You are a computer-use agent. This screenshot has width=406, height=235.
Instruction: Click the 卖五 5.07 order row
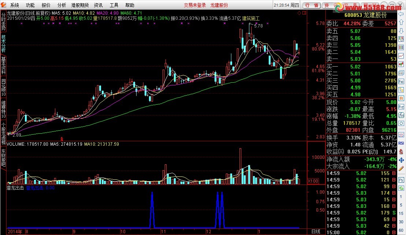(361, 31)
